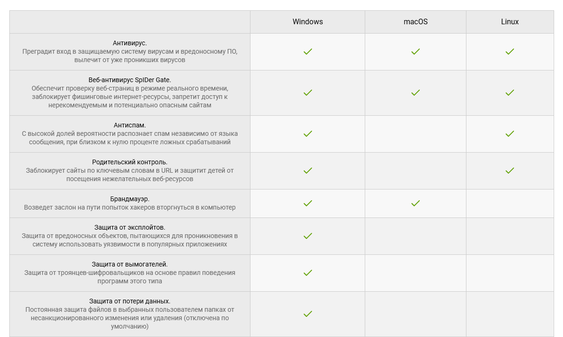This screenshot has width=563, height=337.
Task: Click macOS checkmark in Брандмауэр row
Action: click(416, 204)
